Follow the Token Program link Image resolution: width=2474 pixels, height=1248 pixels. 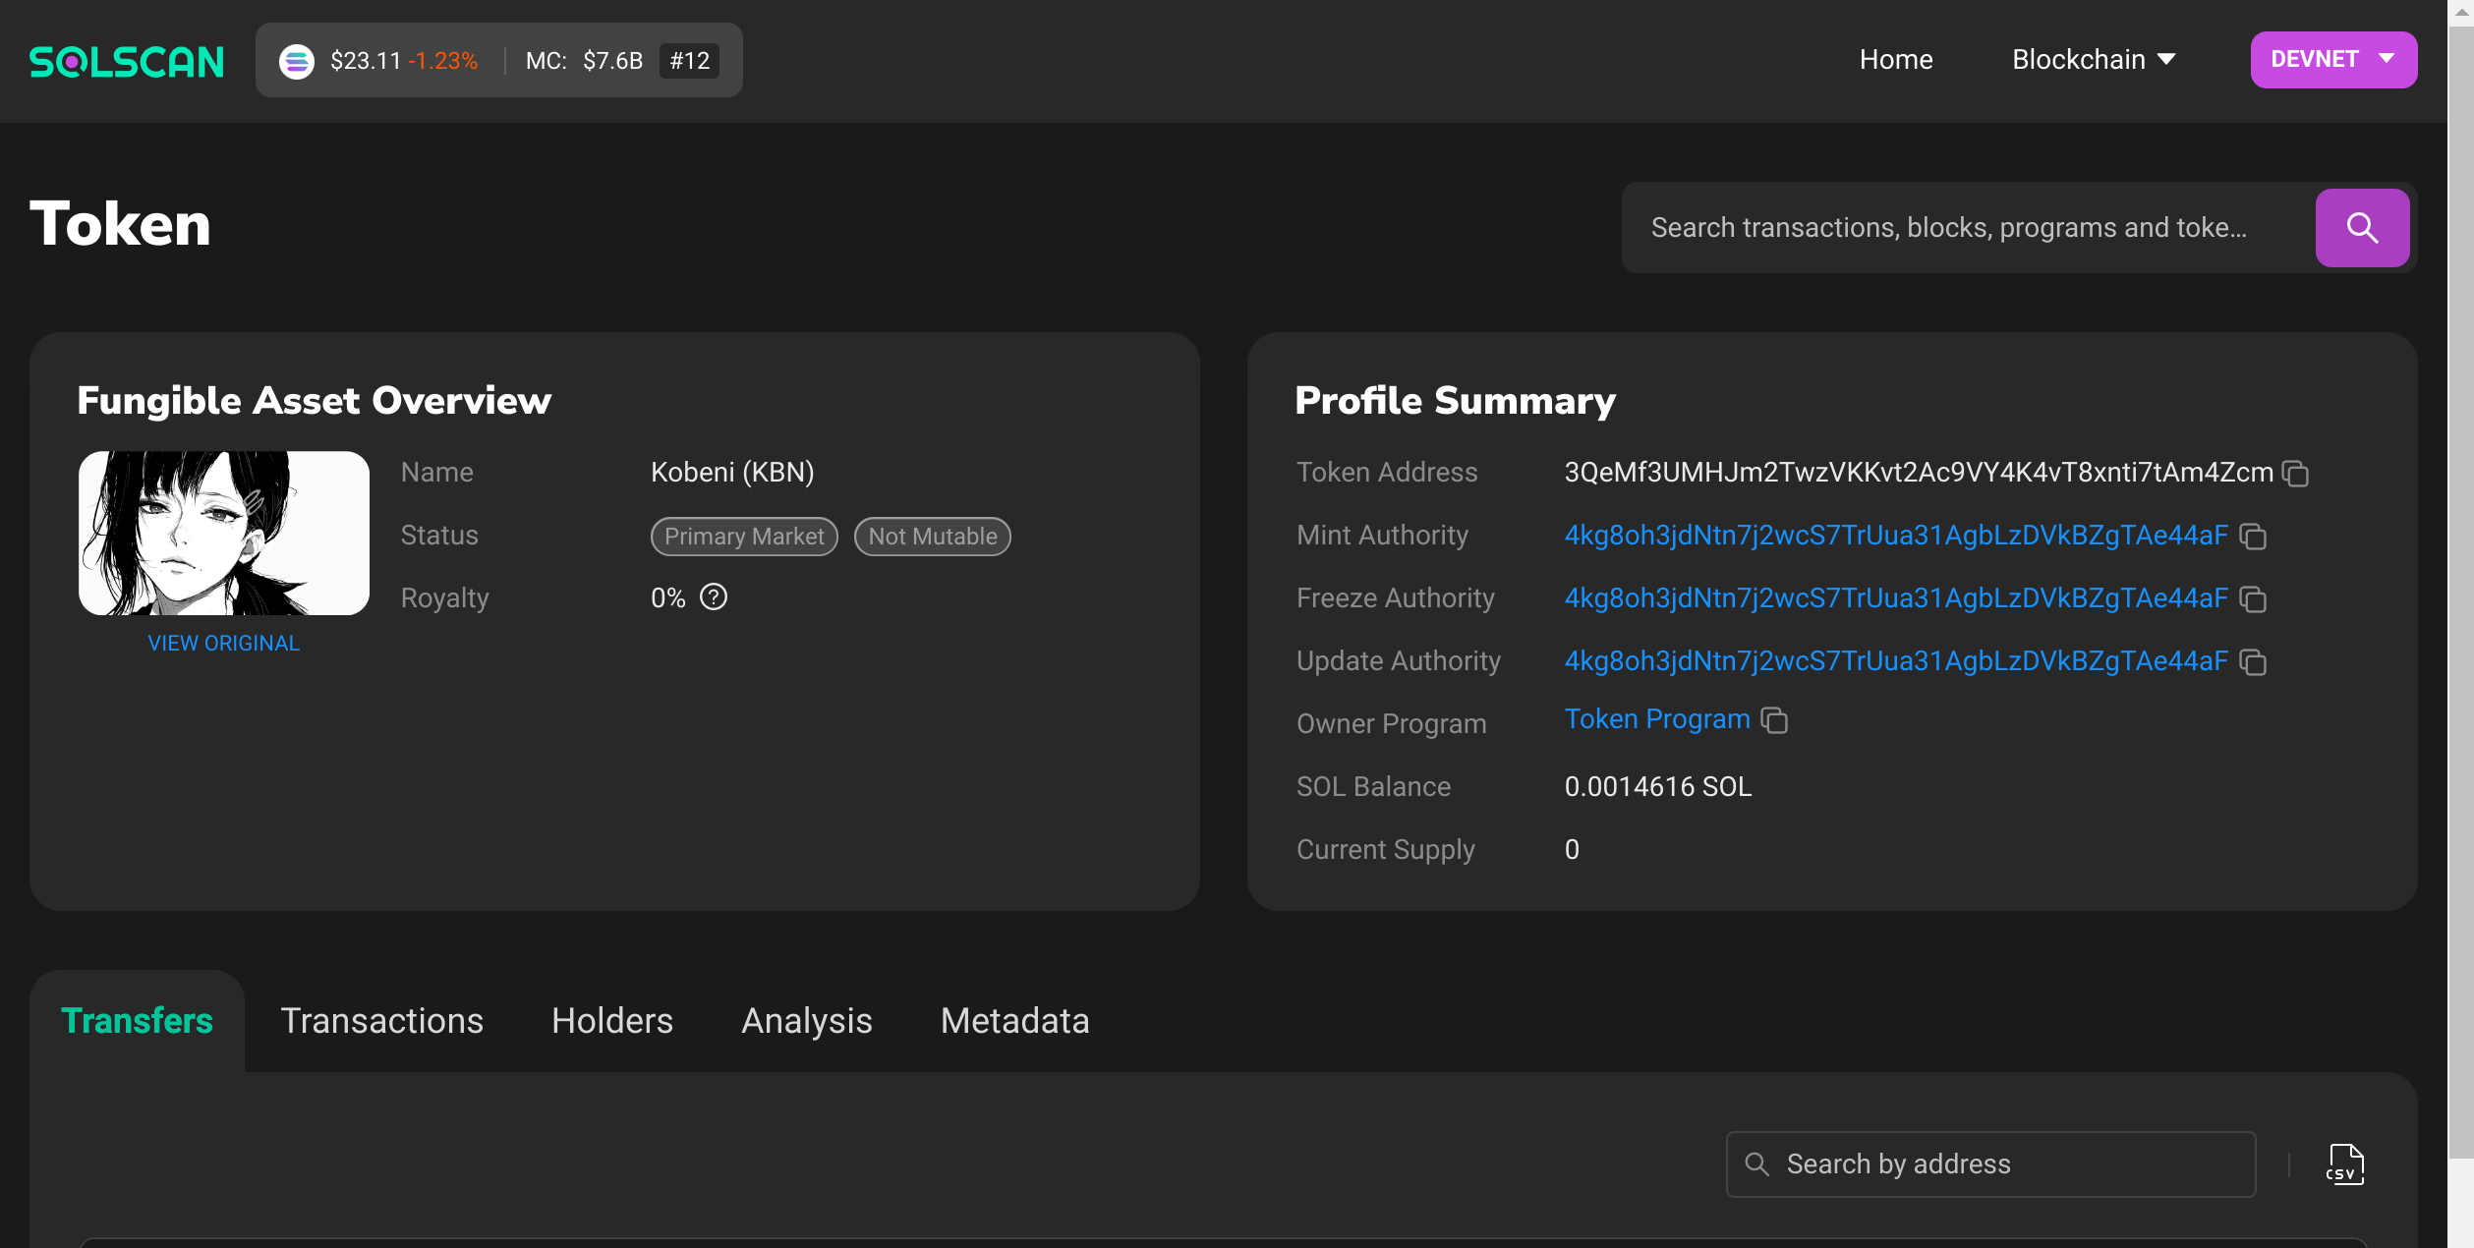click(x=1656, y=718)
